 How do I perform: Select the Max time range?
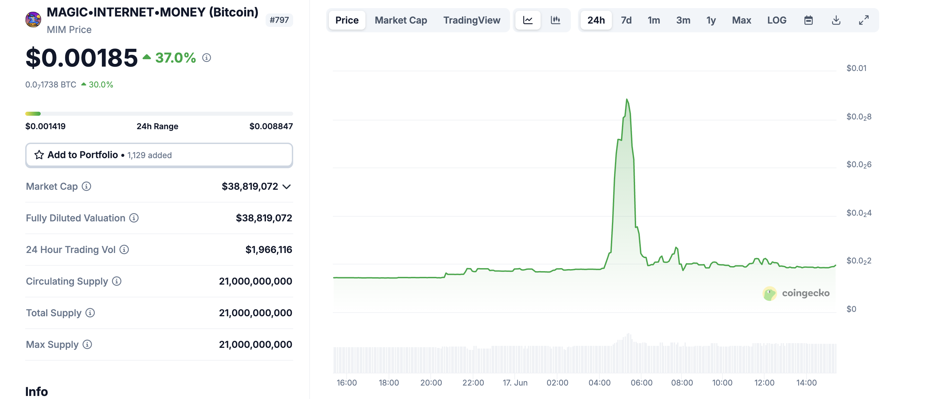pyautogui.click(x=741, y=20)
